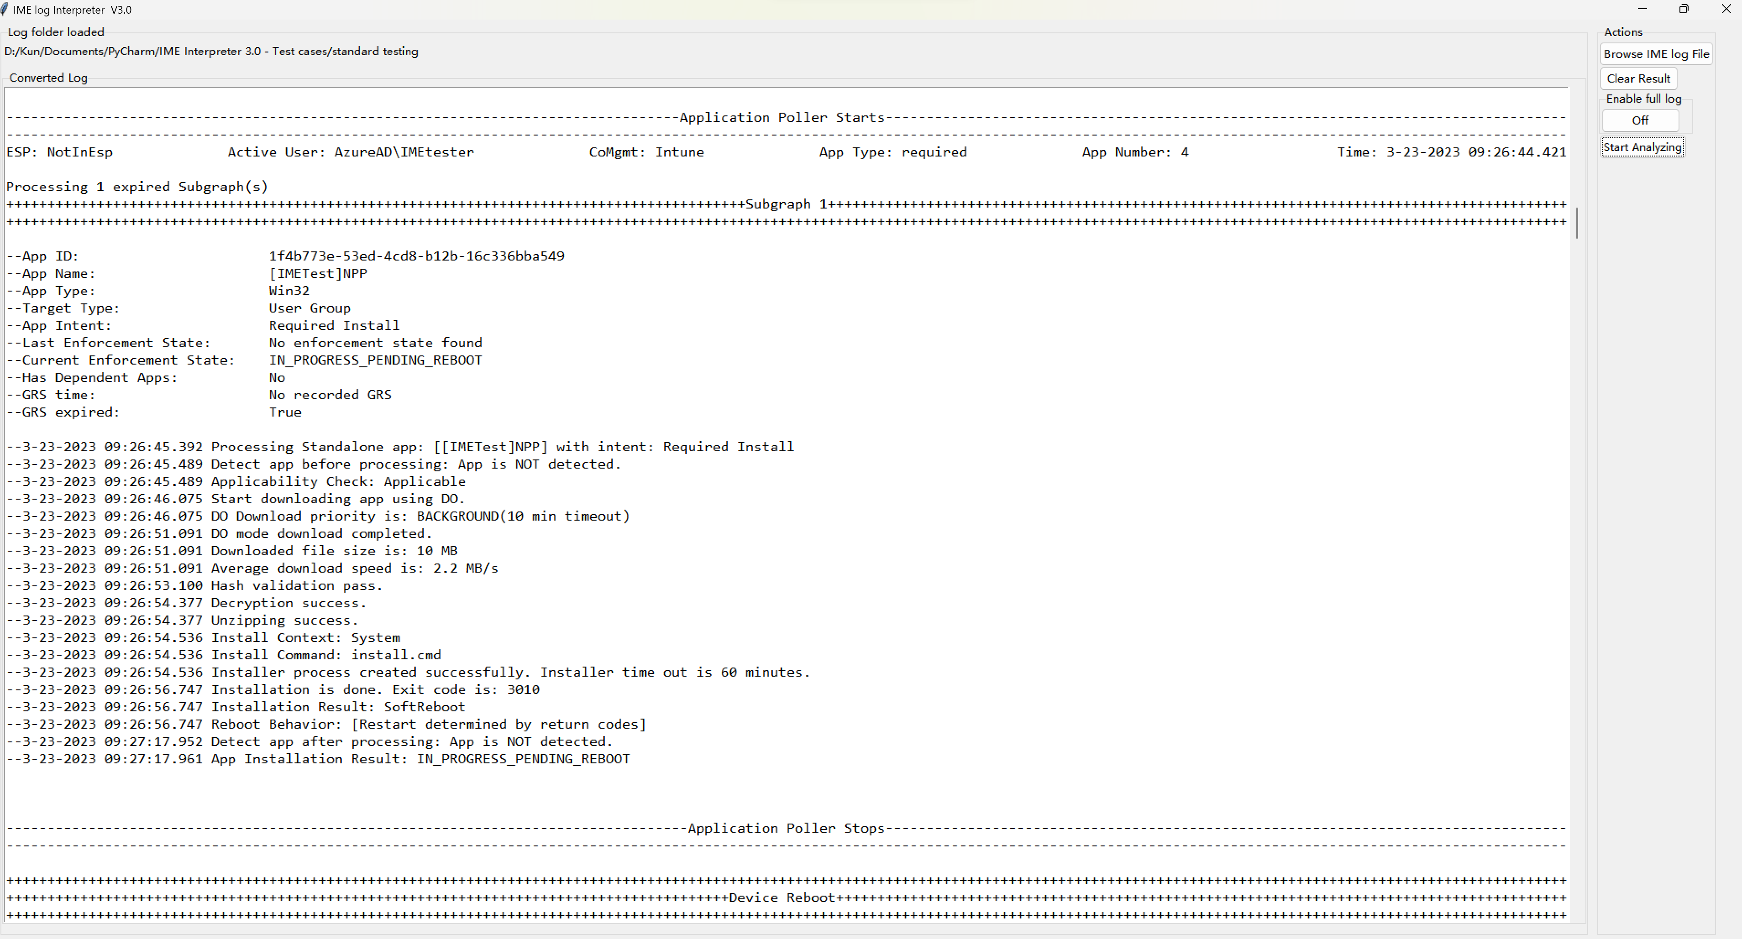Viewport: 1742px width, 939px height.
Task: Click the Browse IME log File button
Action: tap(1655, 53)
